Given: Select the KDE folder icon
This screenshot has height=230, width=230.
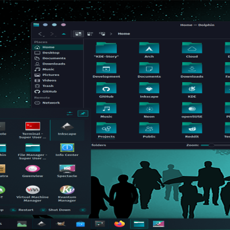Looking at the screenshot, I should (192, 88).
